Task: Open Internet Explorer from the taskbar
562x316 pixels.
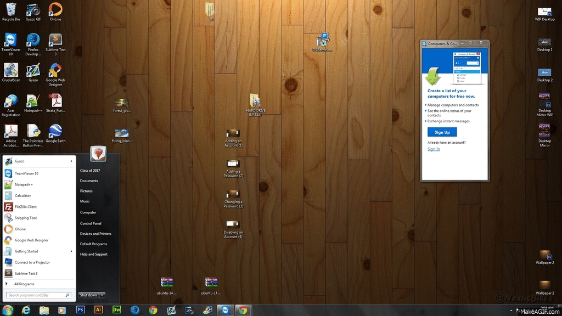Action: [x=26, y=310]
